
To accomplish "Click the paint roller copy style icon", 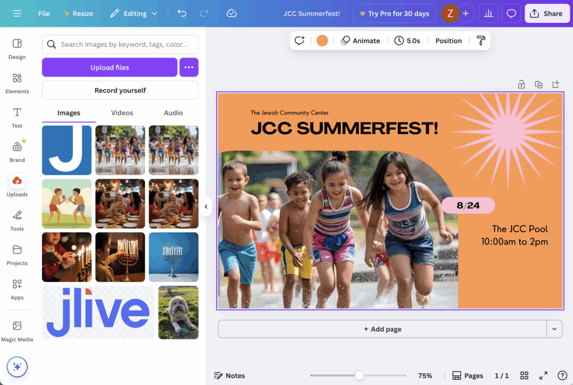I will point(481,40).
